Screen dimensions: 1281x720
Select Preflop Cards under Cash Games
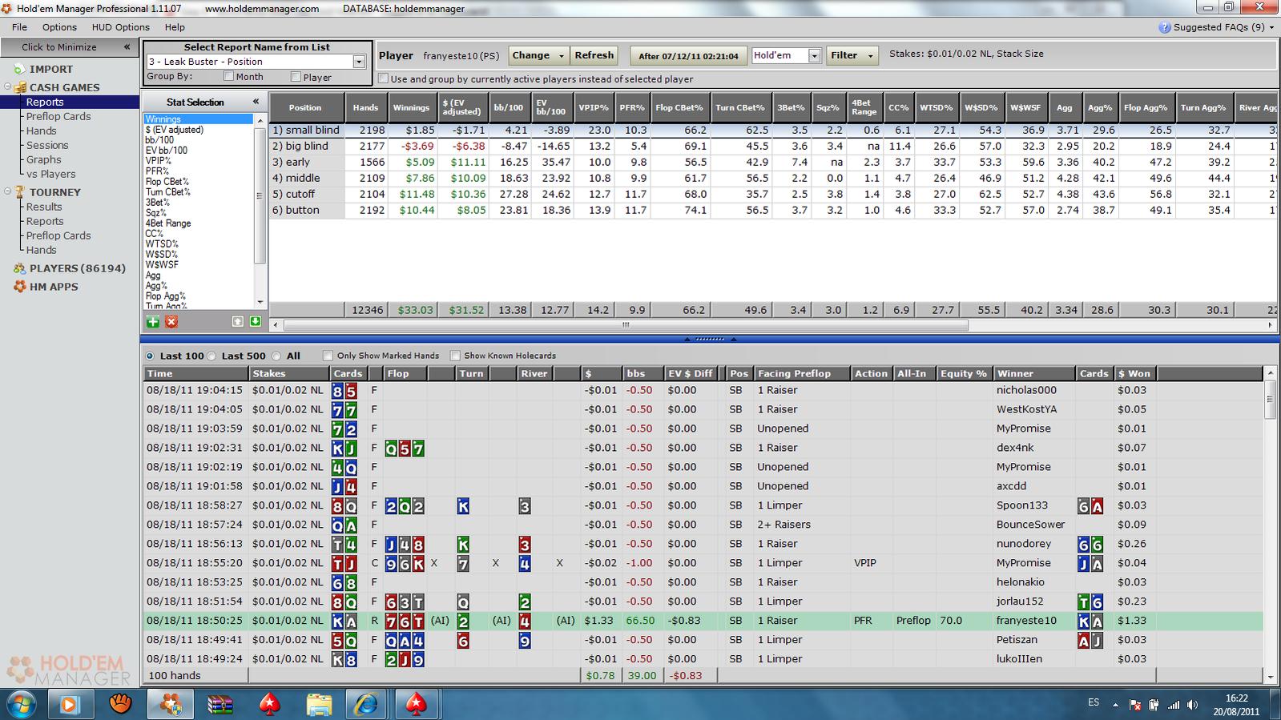[x=58, y=116]
